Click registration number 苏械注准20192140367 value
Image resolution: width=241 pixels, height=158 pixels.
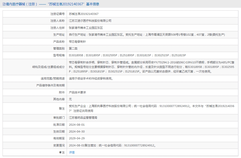84,14
